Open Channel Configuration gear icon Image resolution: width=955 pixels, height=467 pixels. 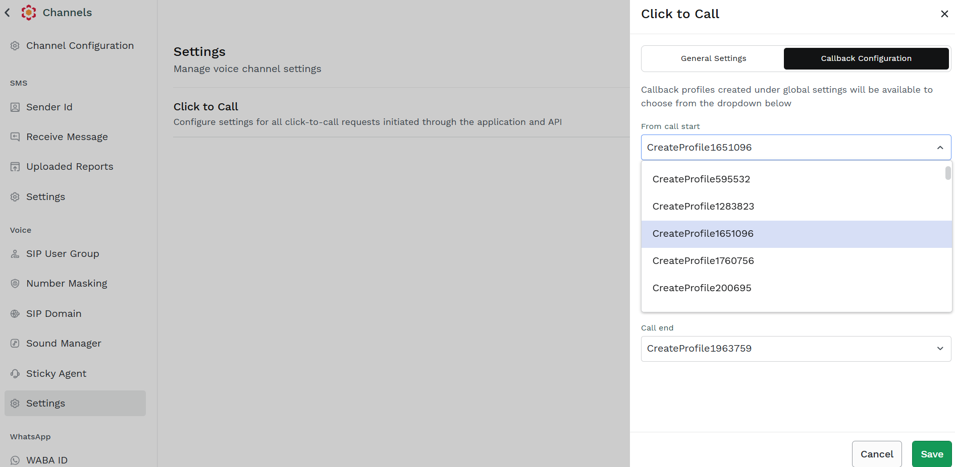15,46
